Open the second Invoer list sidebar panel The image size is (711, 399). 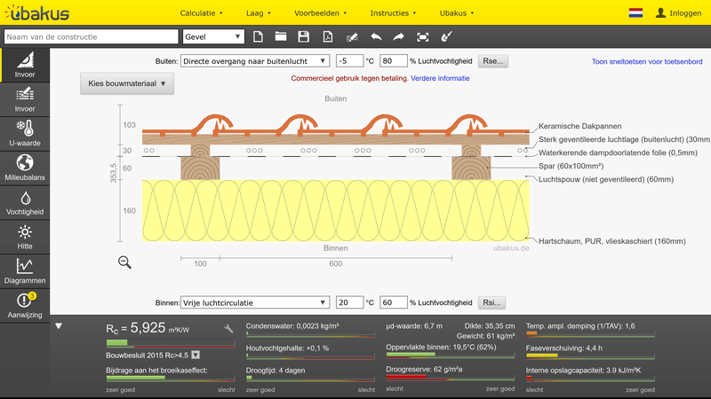[25, 99]
